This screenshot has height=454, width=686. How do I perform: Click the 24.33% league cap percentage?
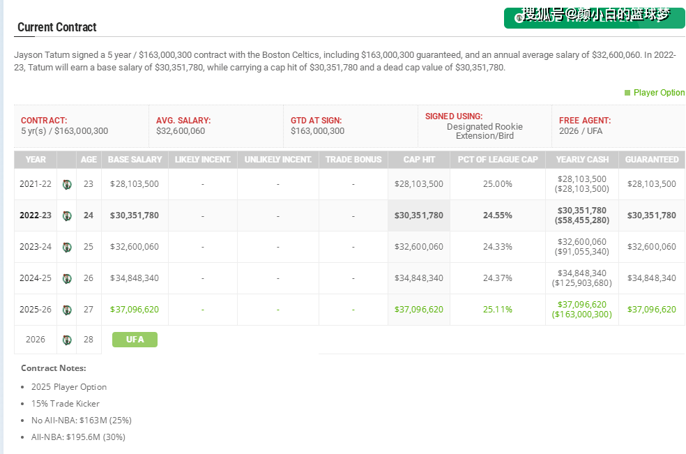pyautogui.click(x=498, y=247)
